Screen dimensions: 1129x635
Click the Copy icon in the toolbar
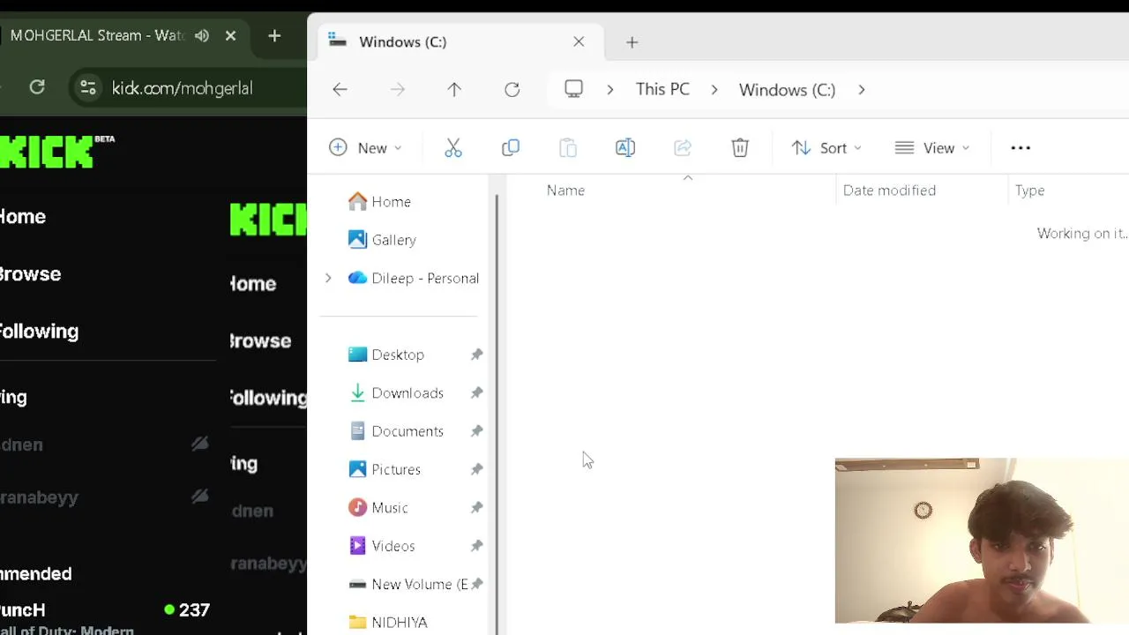coord(511,148)
